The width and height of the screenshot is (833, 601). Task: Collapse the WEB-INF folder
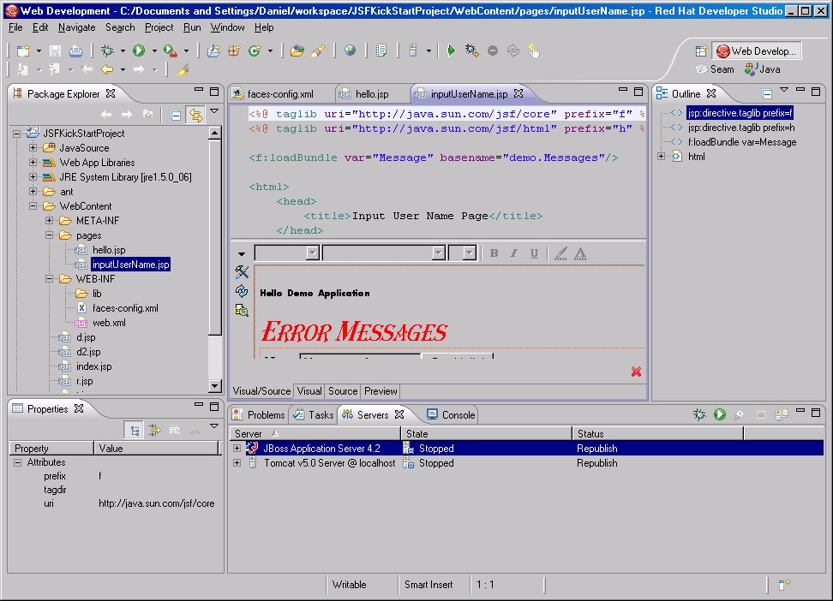[x=50, y=279]
